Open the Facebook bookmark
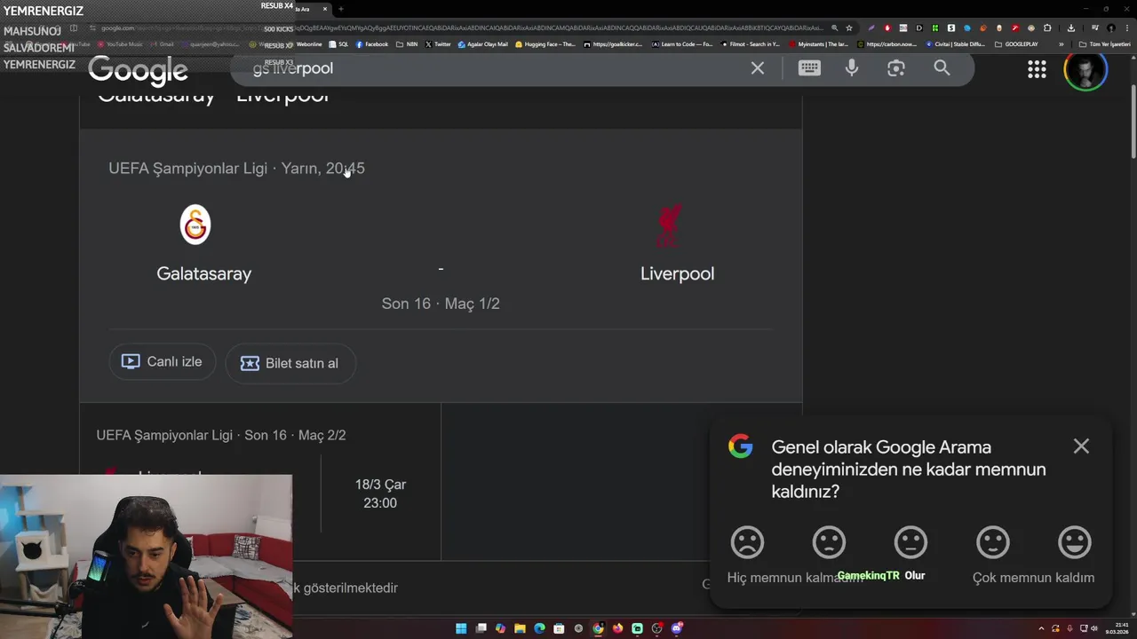Screen dimensions: 1137x639 coord(372,43)
